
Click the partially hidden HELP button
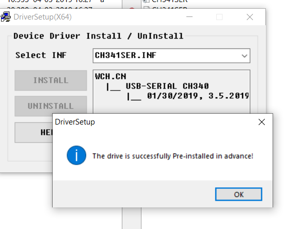coord(34,132)
